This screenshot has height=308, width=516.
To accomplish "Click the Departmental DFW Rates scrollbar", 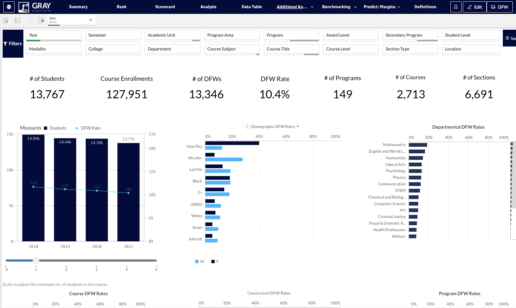I will point(513,175).
